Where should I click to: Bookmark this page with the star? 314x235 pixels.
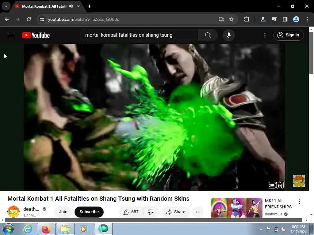231,19
